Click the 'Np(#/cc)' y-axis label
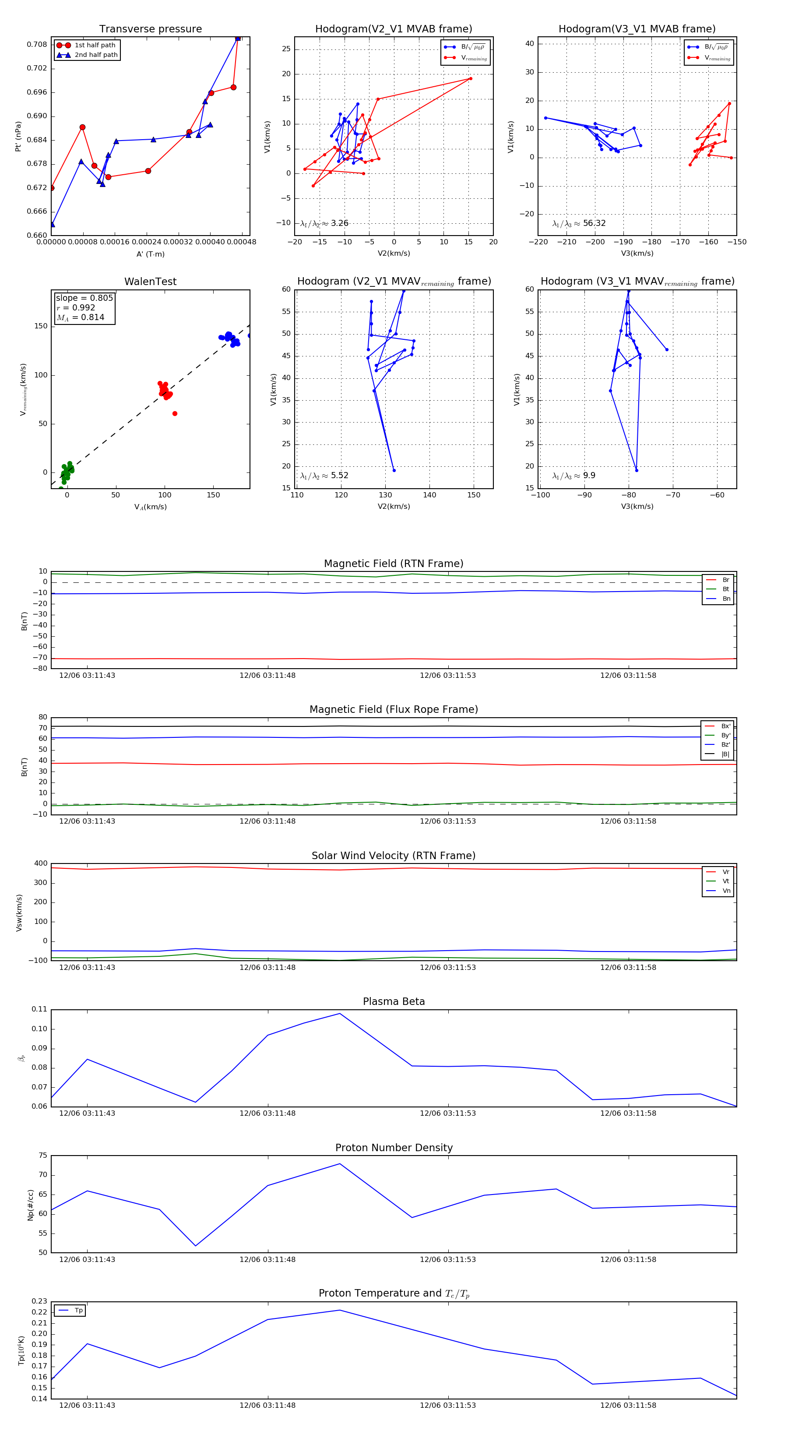 coord(30,1205)
